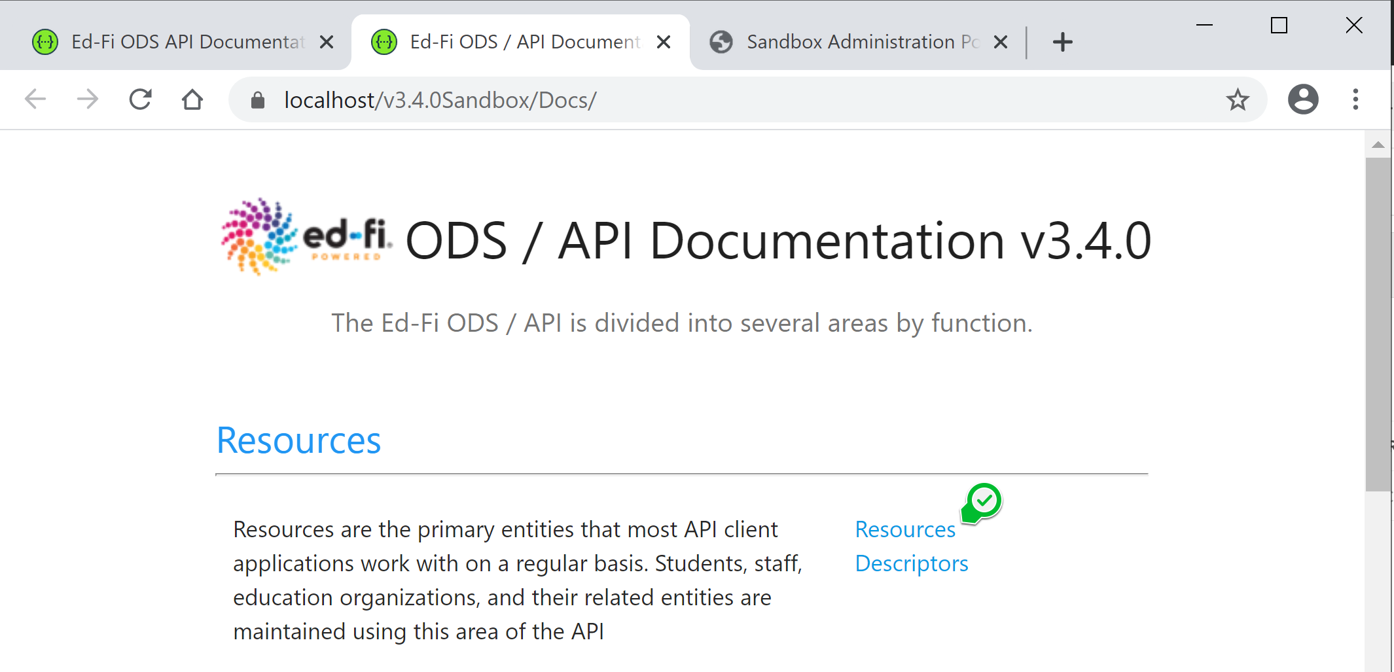Click the blue Resources section heading

coord(298,440)
